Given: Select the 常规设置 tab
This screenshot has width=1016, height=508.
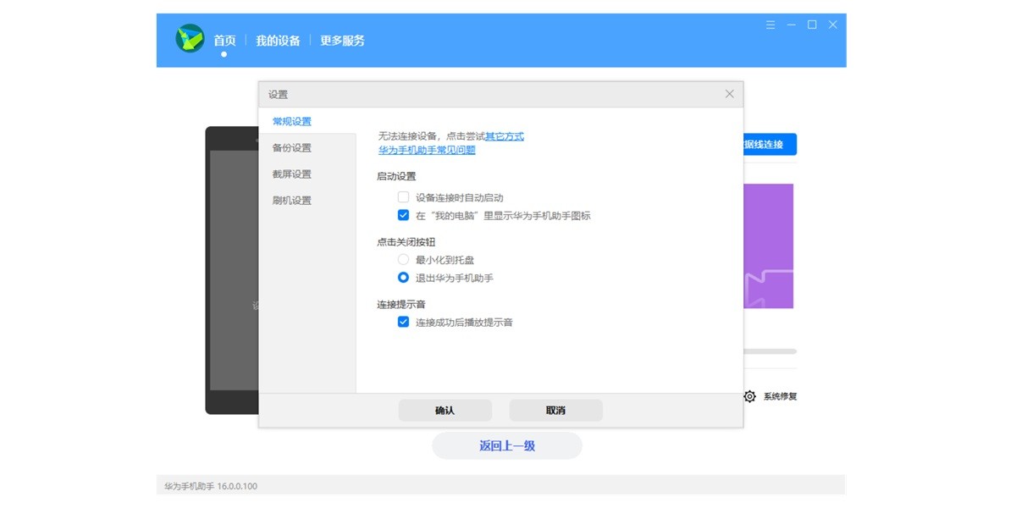Looking at the screenshot, I should (x=293, y=121).
